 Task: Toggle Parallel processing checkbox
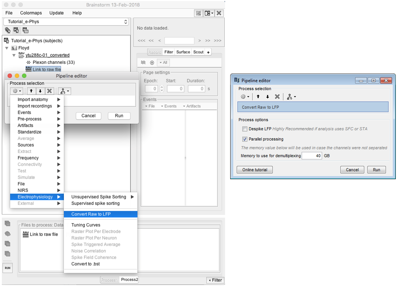[x=245, y=139]
